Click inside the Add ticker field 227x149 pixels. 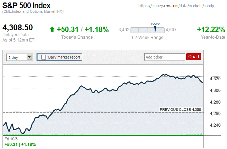tap(165, 57)
